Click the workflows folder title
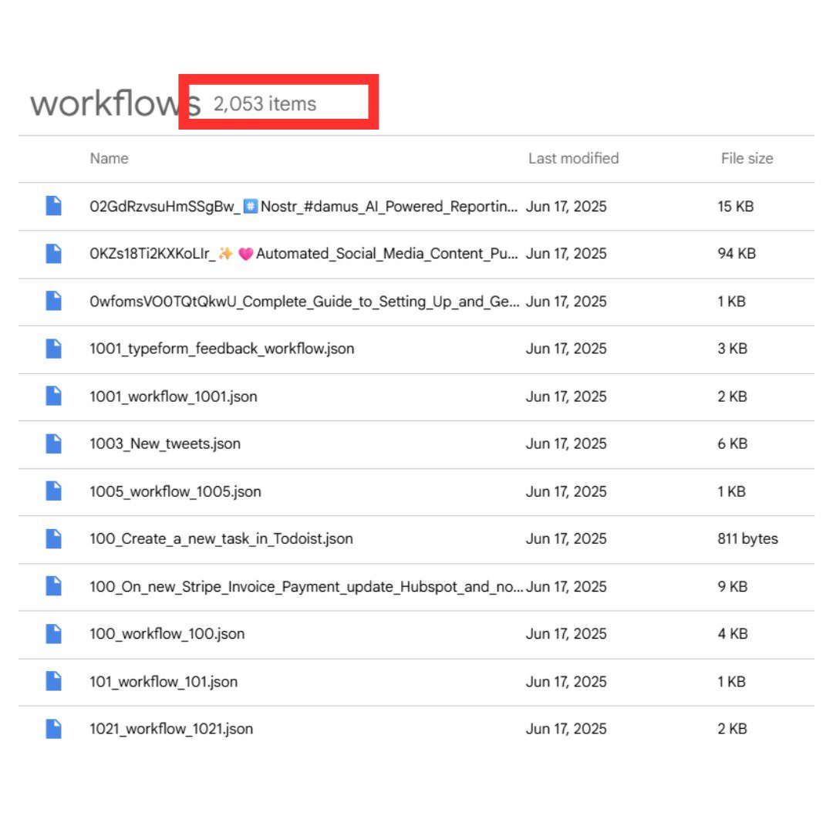The image size is (833, 833). tap(114, 103)
